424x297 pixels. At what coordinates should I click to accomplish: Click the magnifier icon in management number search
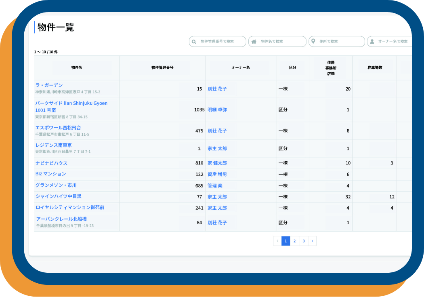193,42
